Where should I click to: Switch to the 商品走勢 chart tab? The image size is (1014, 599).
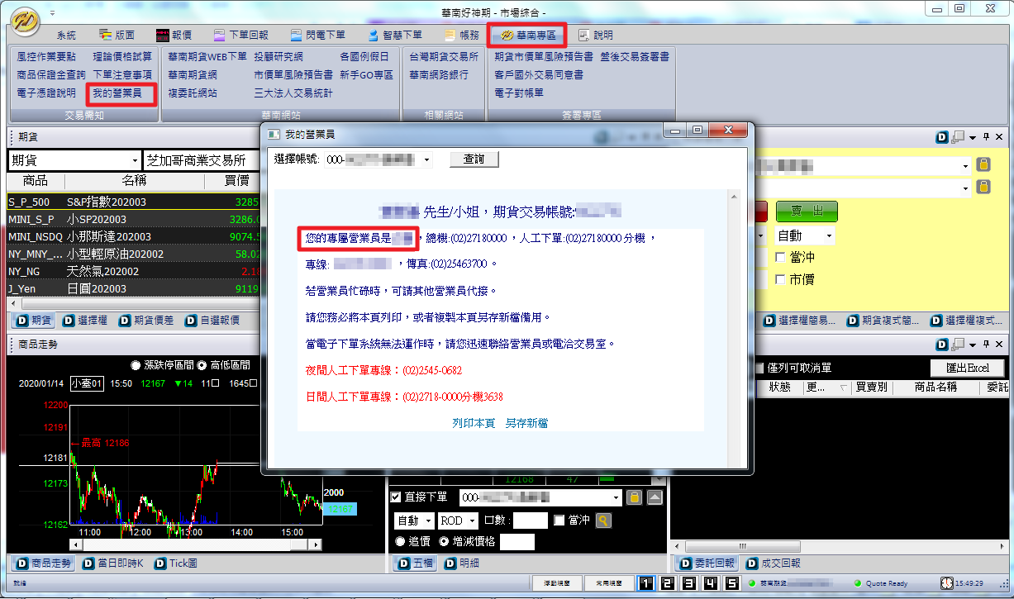[x=44, y=563]
